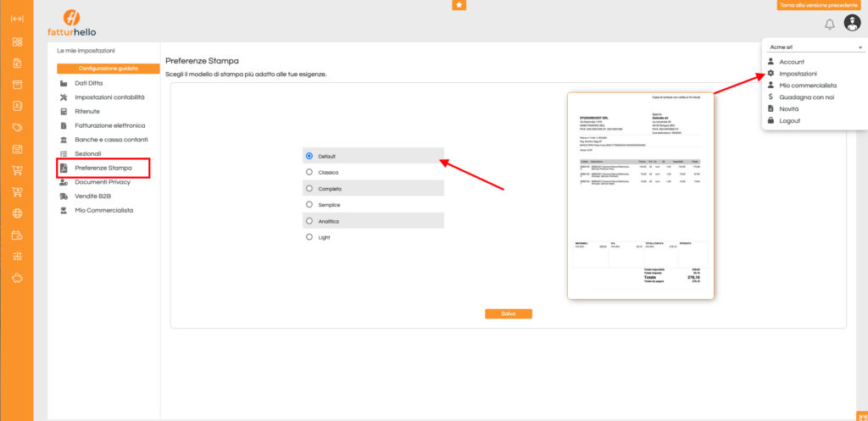The width and height of the screenshot is (868, 421).
Task: Click the invoice print preview thumbnail
Action: point(640,195)
